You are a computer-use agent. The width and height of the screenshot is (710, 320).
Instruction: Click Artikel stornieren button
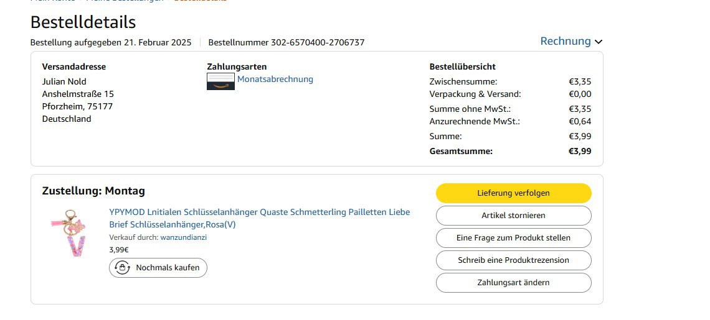click(513, 216)
